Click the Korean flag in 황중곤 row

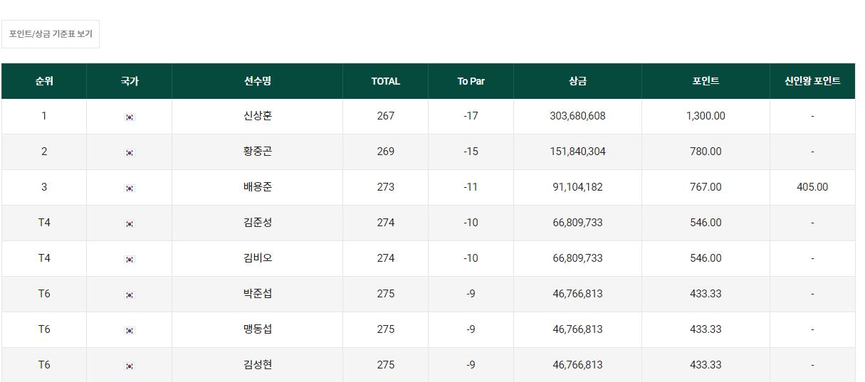click(x=130, y=152)
